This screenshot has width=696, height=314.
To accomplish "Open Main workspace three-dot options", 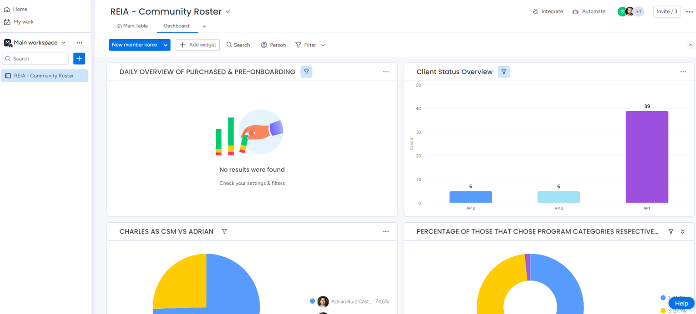I will pos(79,43).
